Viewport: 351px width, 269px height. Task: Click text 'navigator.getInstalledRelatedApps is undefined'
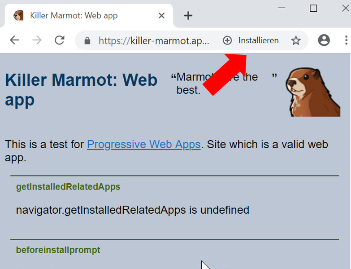[x=133, y=210]
